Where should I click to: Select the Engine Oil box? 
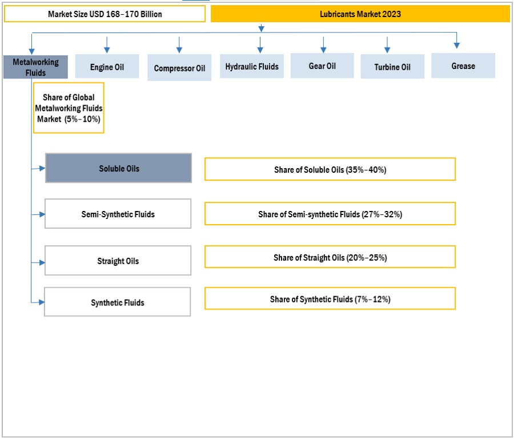tap(107, 67)
